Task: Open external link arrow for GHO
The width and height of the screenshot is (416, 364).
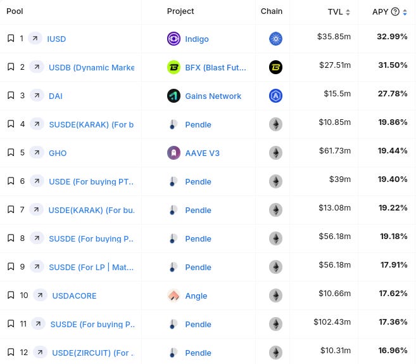Action: tap(37, 152)
